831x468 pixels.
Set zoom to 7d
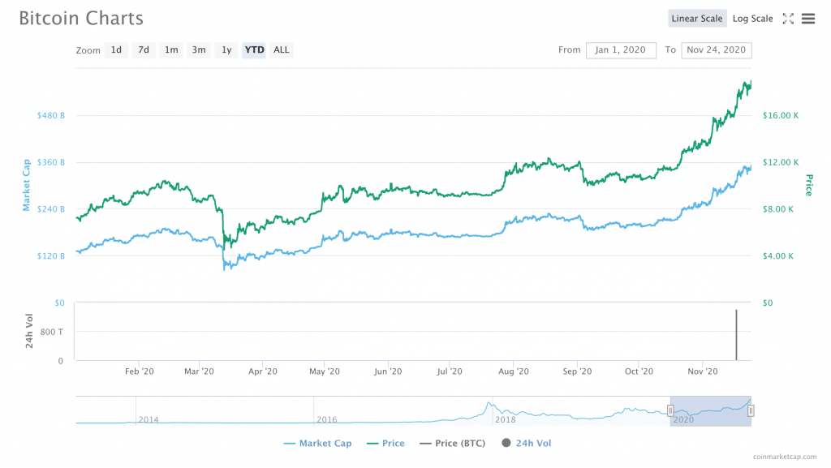click(144, 50)
